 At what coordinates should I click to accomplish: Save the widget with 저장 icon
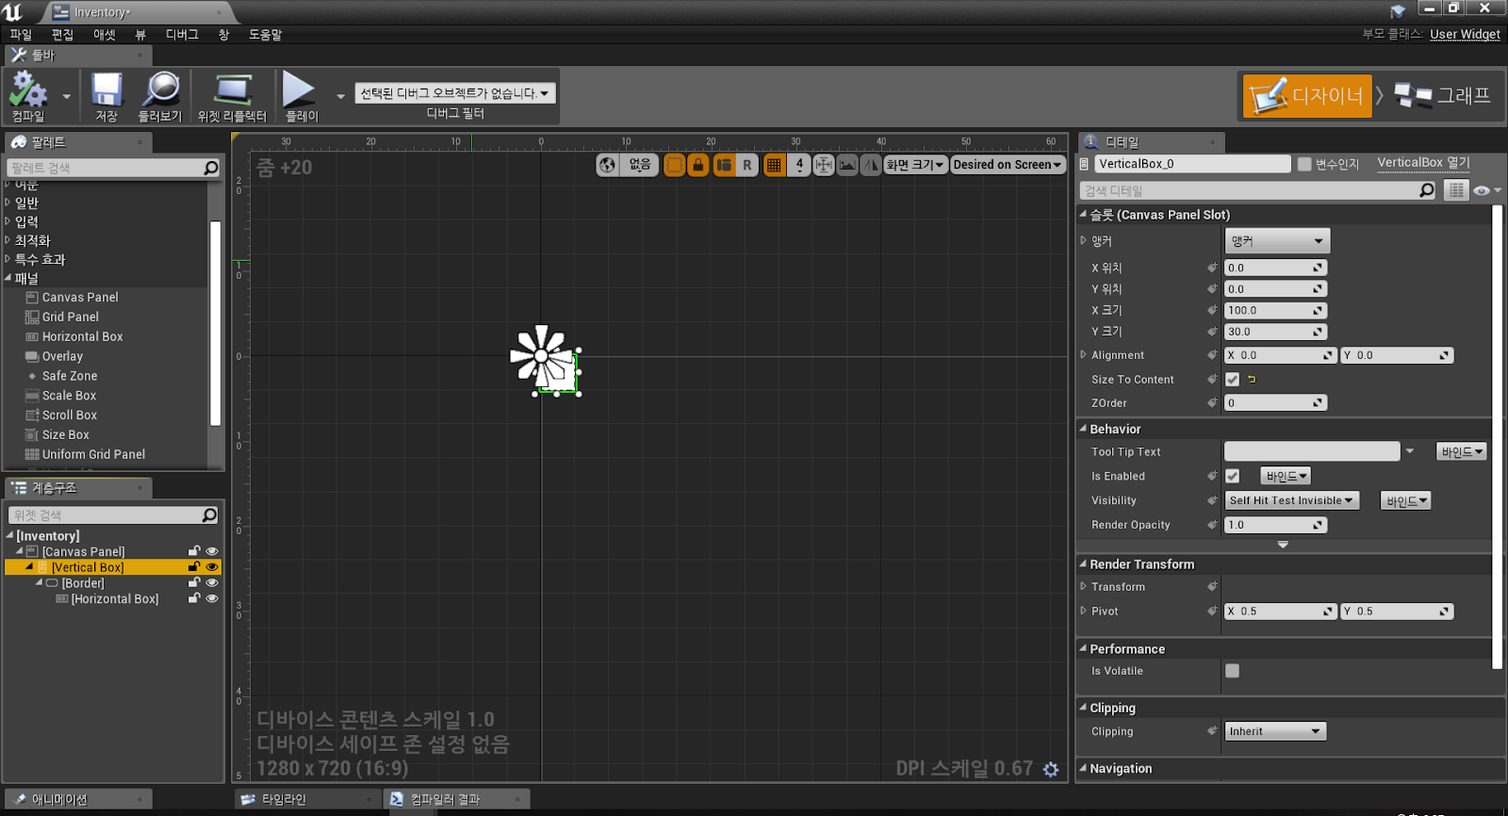tap(107, 95)
